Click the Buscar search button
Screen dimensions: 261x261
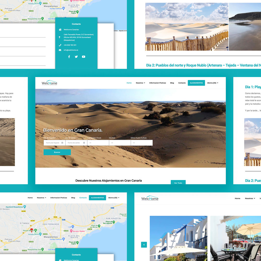point(57,152)
